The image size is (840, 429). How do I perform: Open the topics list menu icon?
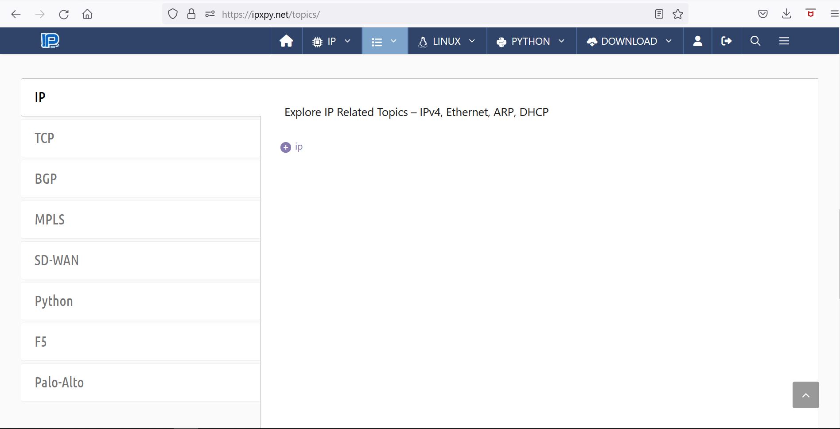tap(377, 42)
